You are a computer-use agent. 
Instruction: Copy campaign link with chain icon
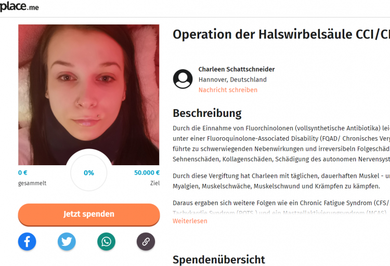pos(146,242)
